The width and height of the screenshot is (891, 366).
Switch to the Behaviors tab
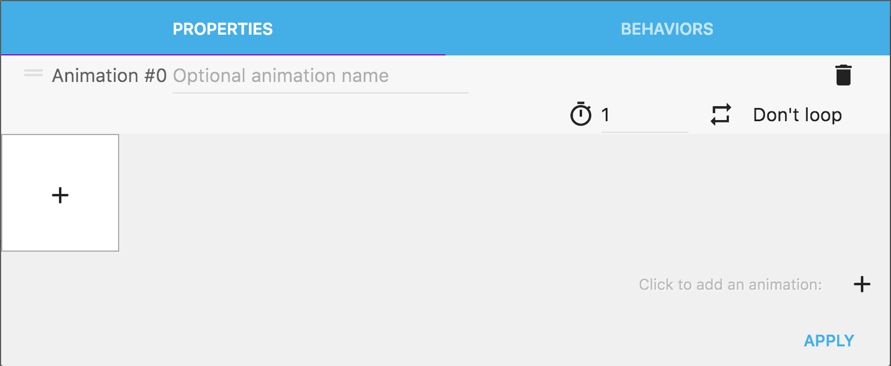pos(667,29)
